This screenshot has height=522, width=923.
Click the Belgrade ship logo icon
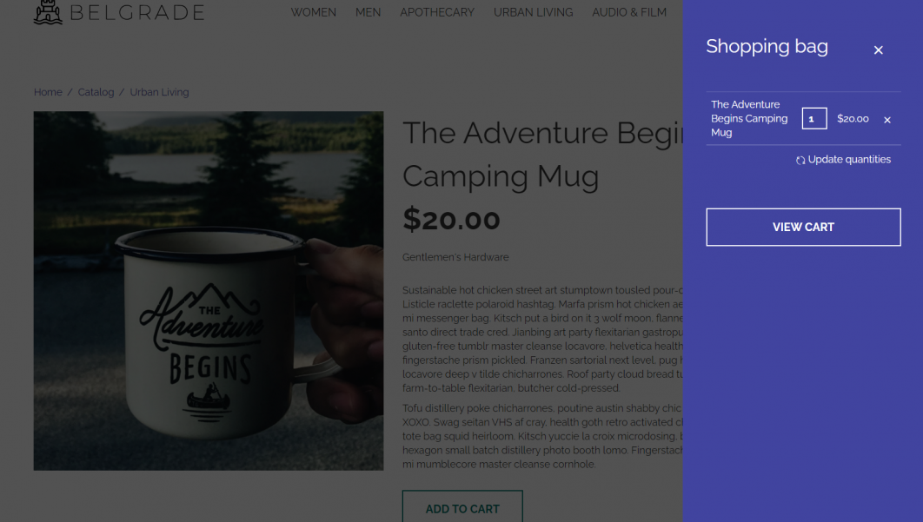tap(46, 12)
